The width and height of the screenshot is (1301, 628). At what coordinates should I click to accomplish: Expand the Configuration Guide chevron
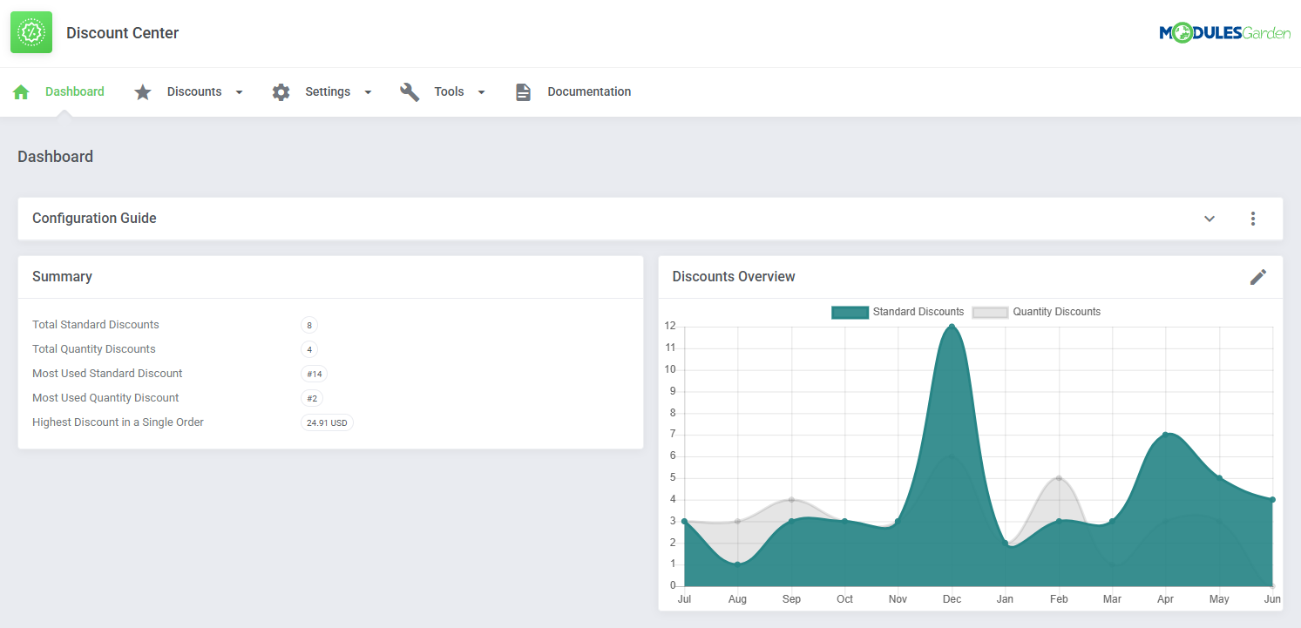coord(1209,219)
